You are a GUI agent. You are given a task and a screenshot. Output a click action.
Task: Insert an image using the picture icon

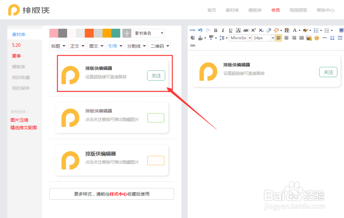[309, 38]
